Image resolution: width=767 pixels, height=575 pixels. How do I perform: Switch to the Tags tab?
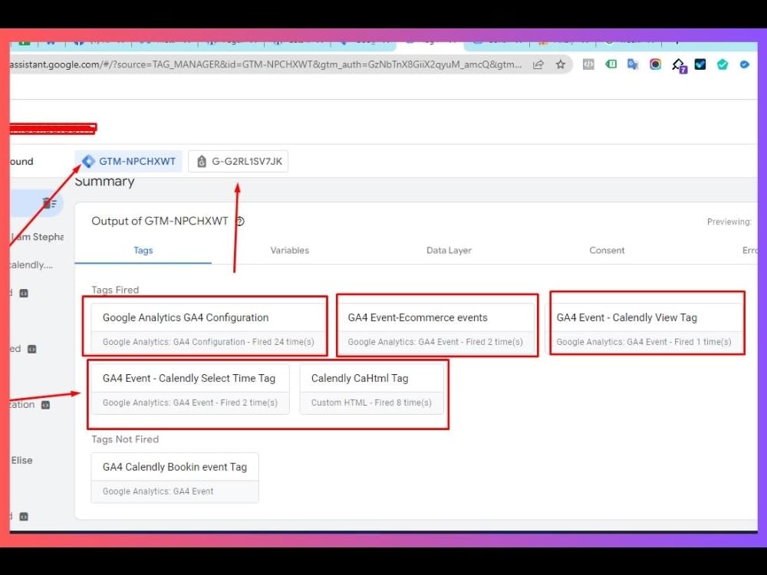point(143,251)
